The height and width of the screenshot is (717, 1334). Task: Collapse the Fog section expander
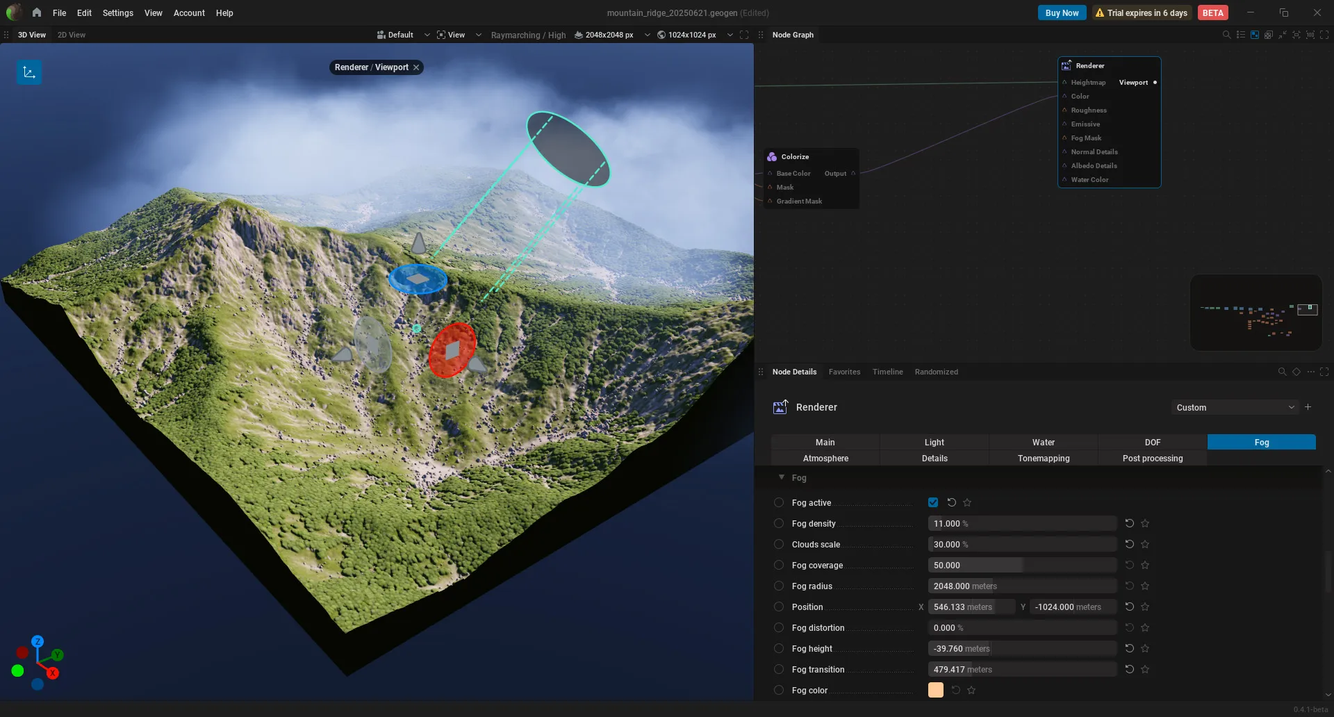[x=782, y=477]
